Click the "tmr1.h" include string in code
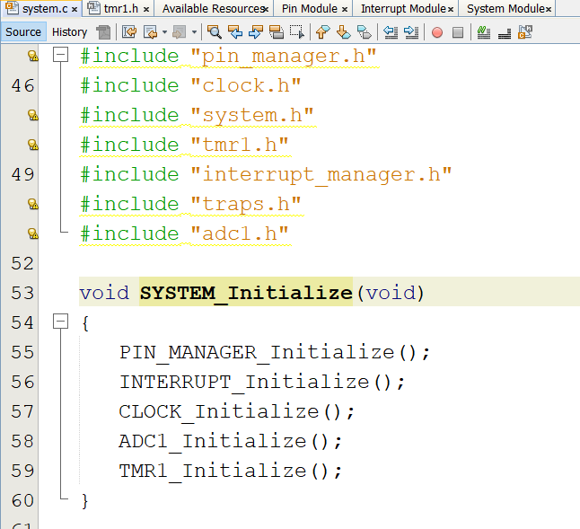The height and width of the screenshot is (529, 580). coord(240,145)
